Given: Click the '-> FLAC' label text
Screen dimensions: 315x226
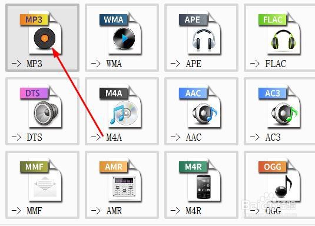Looking at the screenshot, I should (268, 64).
